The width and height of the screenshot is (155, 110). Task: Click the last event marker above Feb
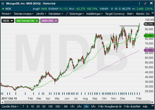tap(139, 93)
